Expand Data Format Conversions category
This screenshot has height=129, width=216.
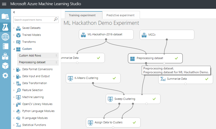click(14, 69)
